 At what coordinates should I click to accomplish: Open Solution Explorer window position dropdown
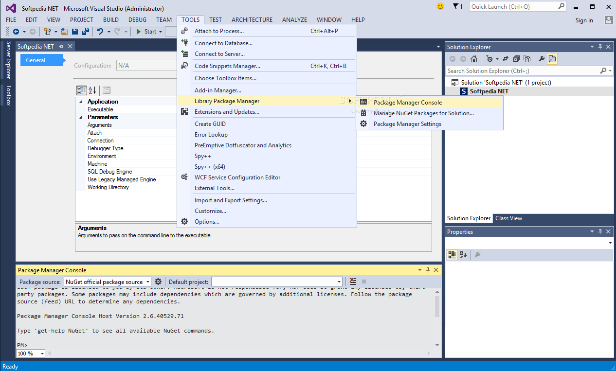[592, 47]
